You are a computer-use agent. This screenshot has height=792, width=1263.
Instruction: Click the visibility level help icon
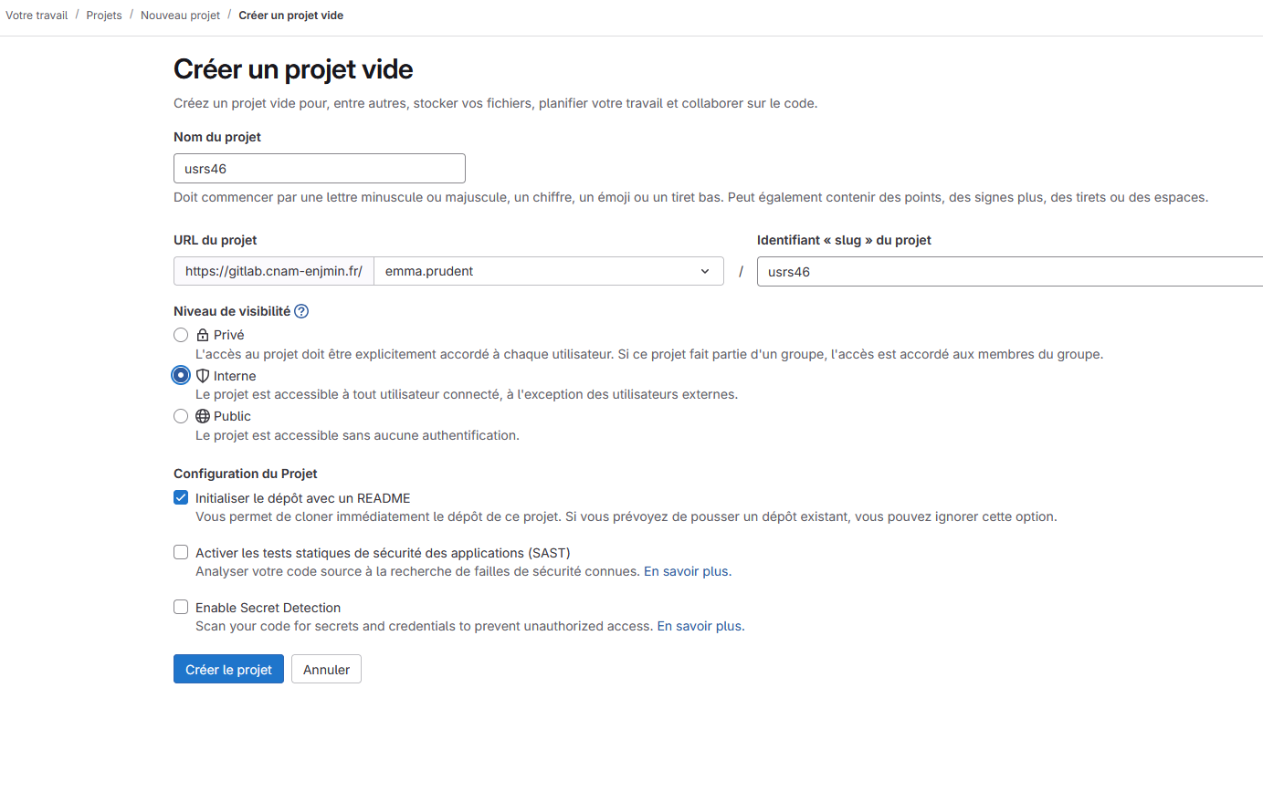[301, 311]
